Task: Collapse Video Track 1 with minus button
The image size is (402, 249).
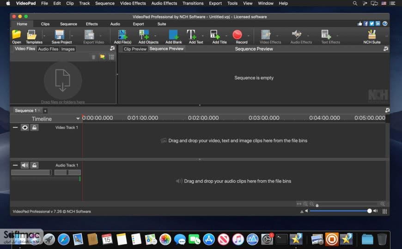Action: 15,127
